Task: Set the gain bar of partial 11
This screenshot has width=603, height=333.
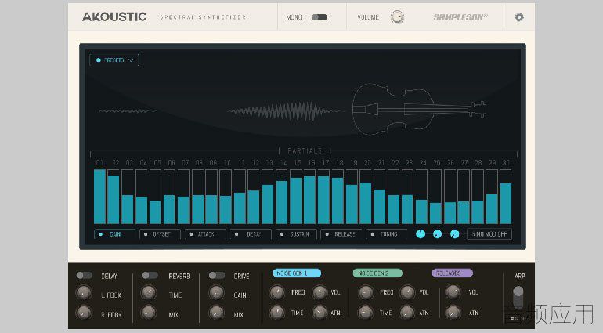Action: [240, 197]
